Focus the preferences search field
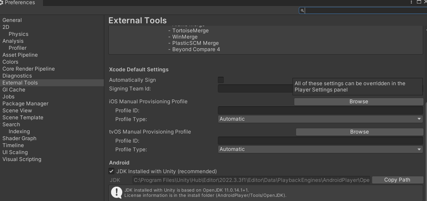 (x=363, y=11)
